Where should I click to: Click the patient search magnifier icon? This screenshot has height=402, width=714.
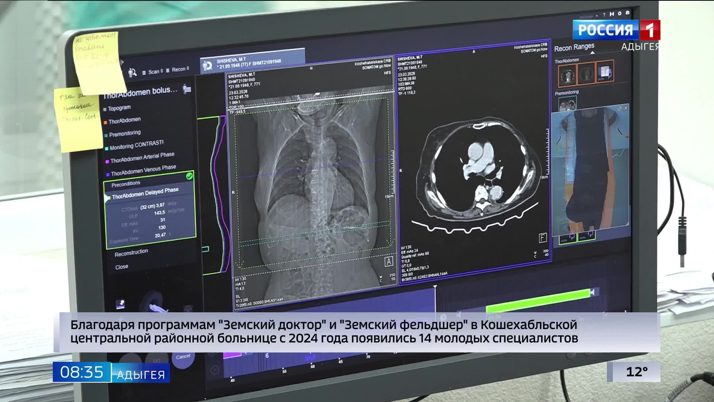pos(133,73)
